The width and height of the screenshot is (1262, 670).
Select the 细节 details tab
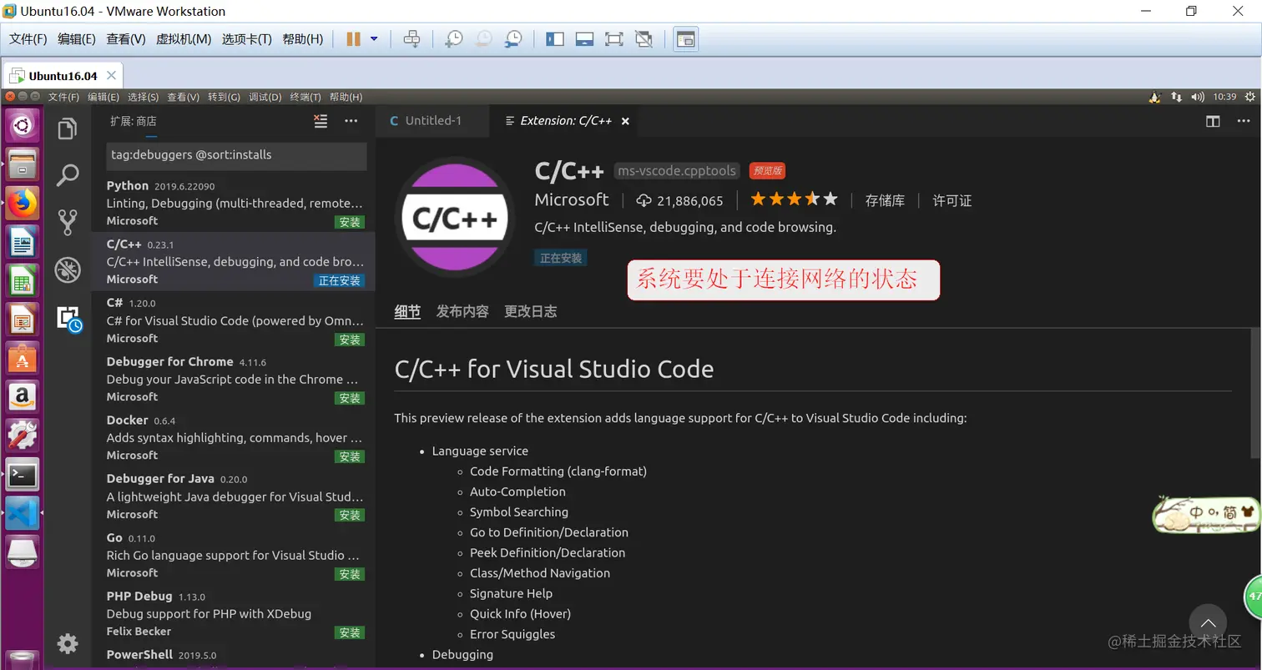(407, 312)
